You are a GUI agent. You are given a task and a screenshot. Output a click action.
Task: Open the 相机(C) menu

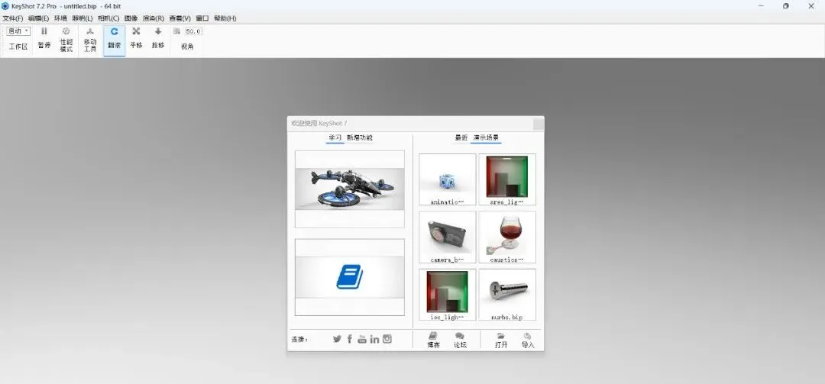click(108, 18)
